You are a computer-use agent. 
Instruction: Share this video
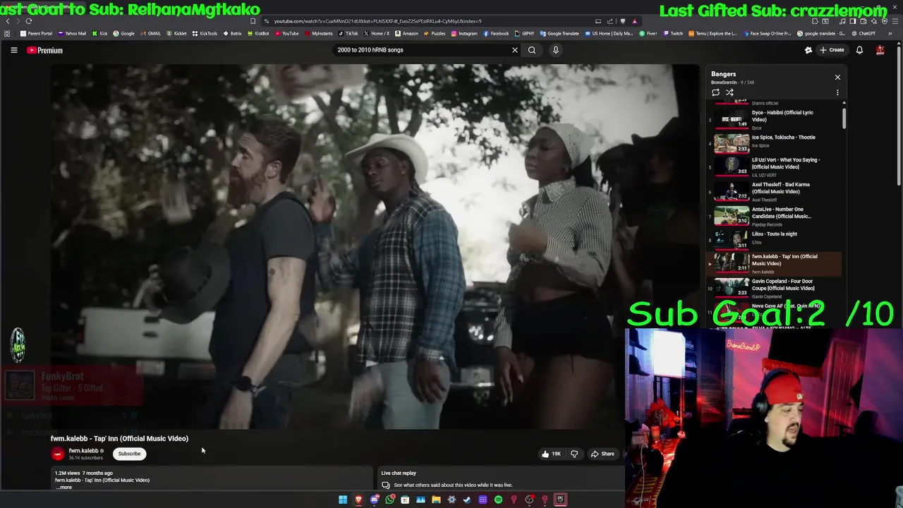(602, 454)
